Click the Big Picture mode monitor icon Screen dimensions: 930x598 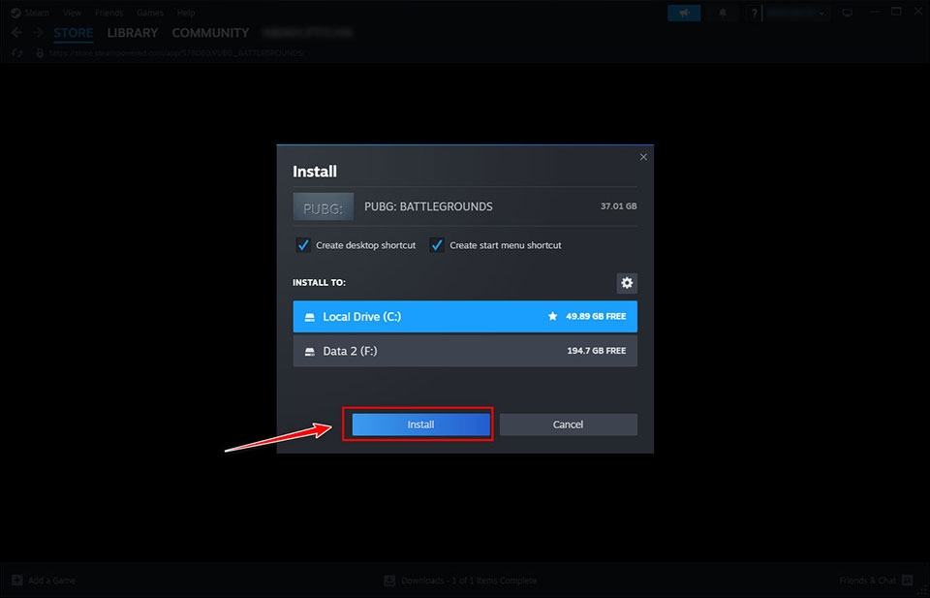click(x=848, y=13)
